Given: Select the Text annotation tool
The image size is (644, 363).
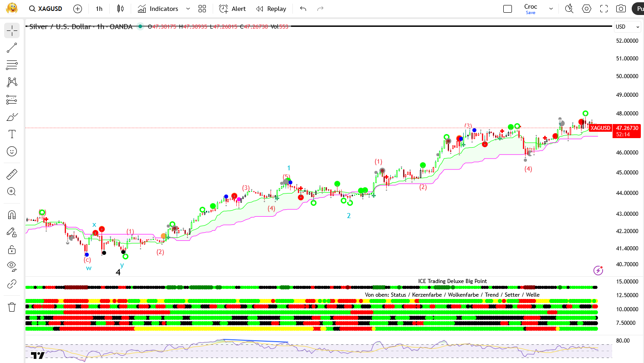Looking at the screenshot, I should pyautogui.click(x=12, y=134).
